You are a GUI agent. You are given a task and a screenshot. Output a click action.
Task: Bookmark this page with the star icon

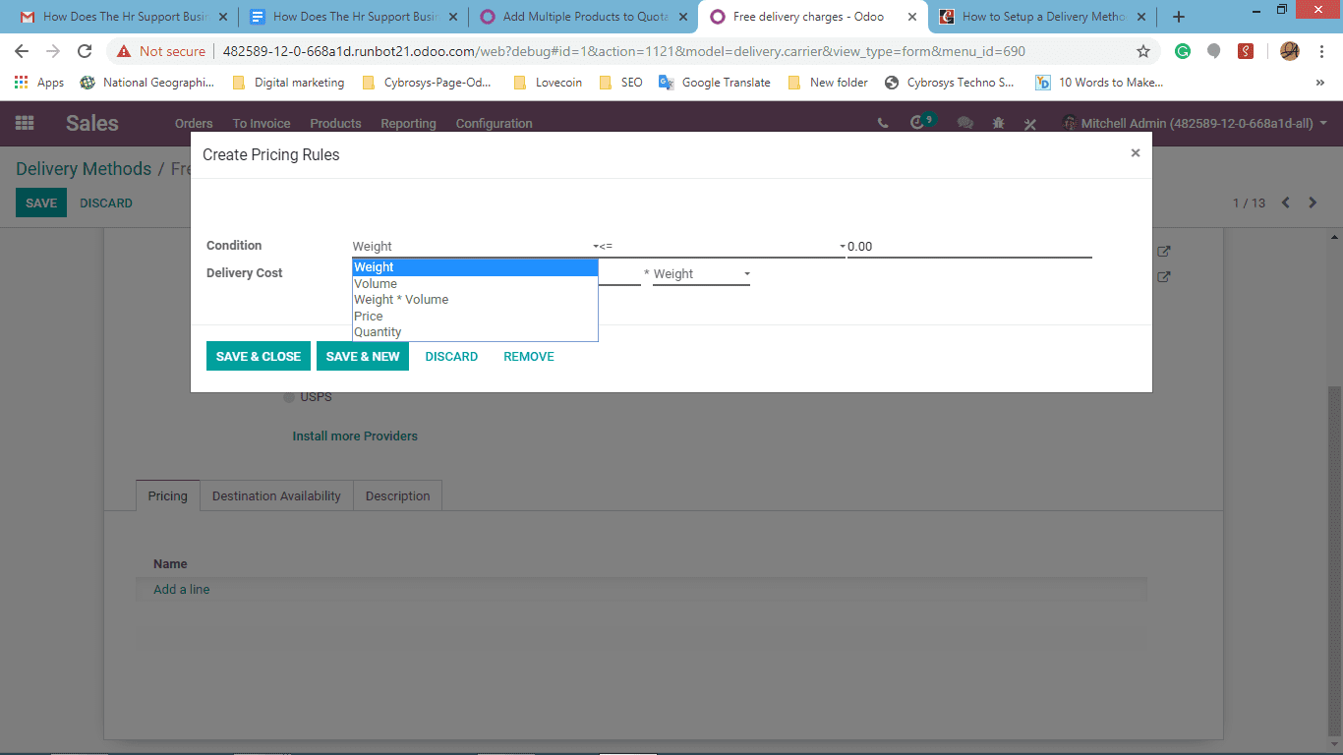point(1143,51)
